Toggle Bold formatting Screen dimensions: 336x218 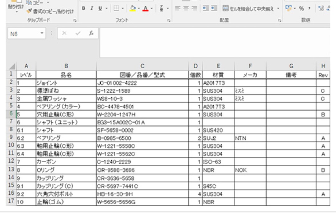84,8
